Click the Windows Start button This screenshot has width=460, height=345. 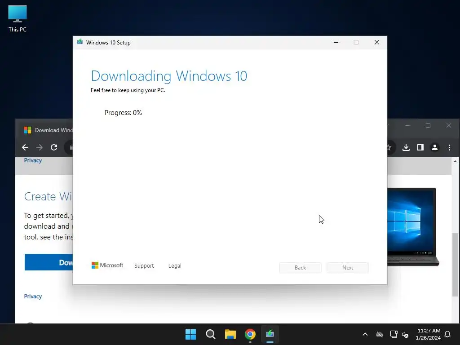pyautogui.click(x=190, y=334)
